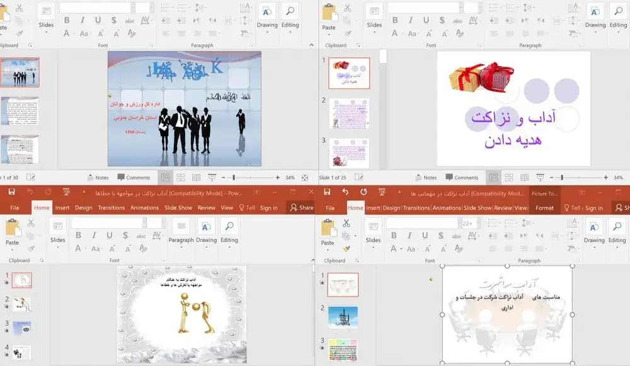Click the Cut scissors in the top-right window
The image size is (630, 366).
(348, 8)
